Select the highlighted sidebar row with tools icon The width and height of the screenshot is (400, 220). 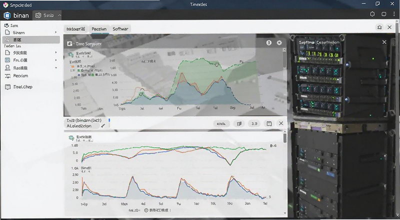coord(31,39)
